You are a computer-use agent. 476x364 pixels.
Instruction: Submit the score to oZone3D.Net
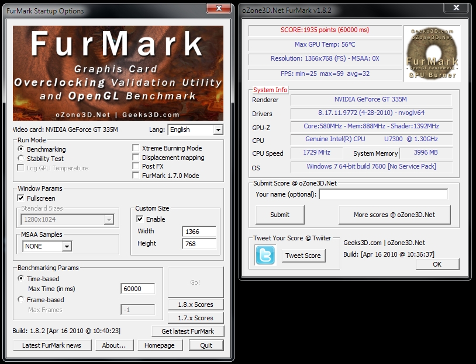coord(280,215)
